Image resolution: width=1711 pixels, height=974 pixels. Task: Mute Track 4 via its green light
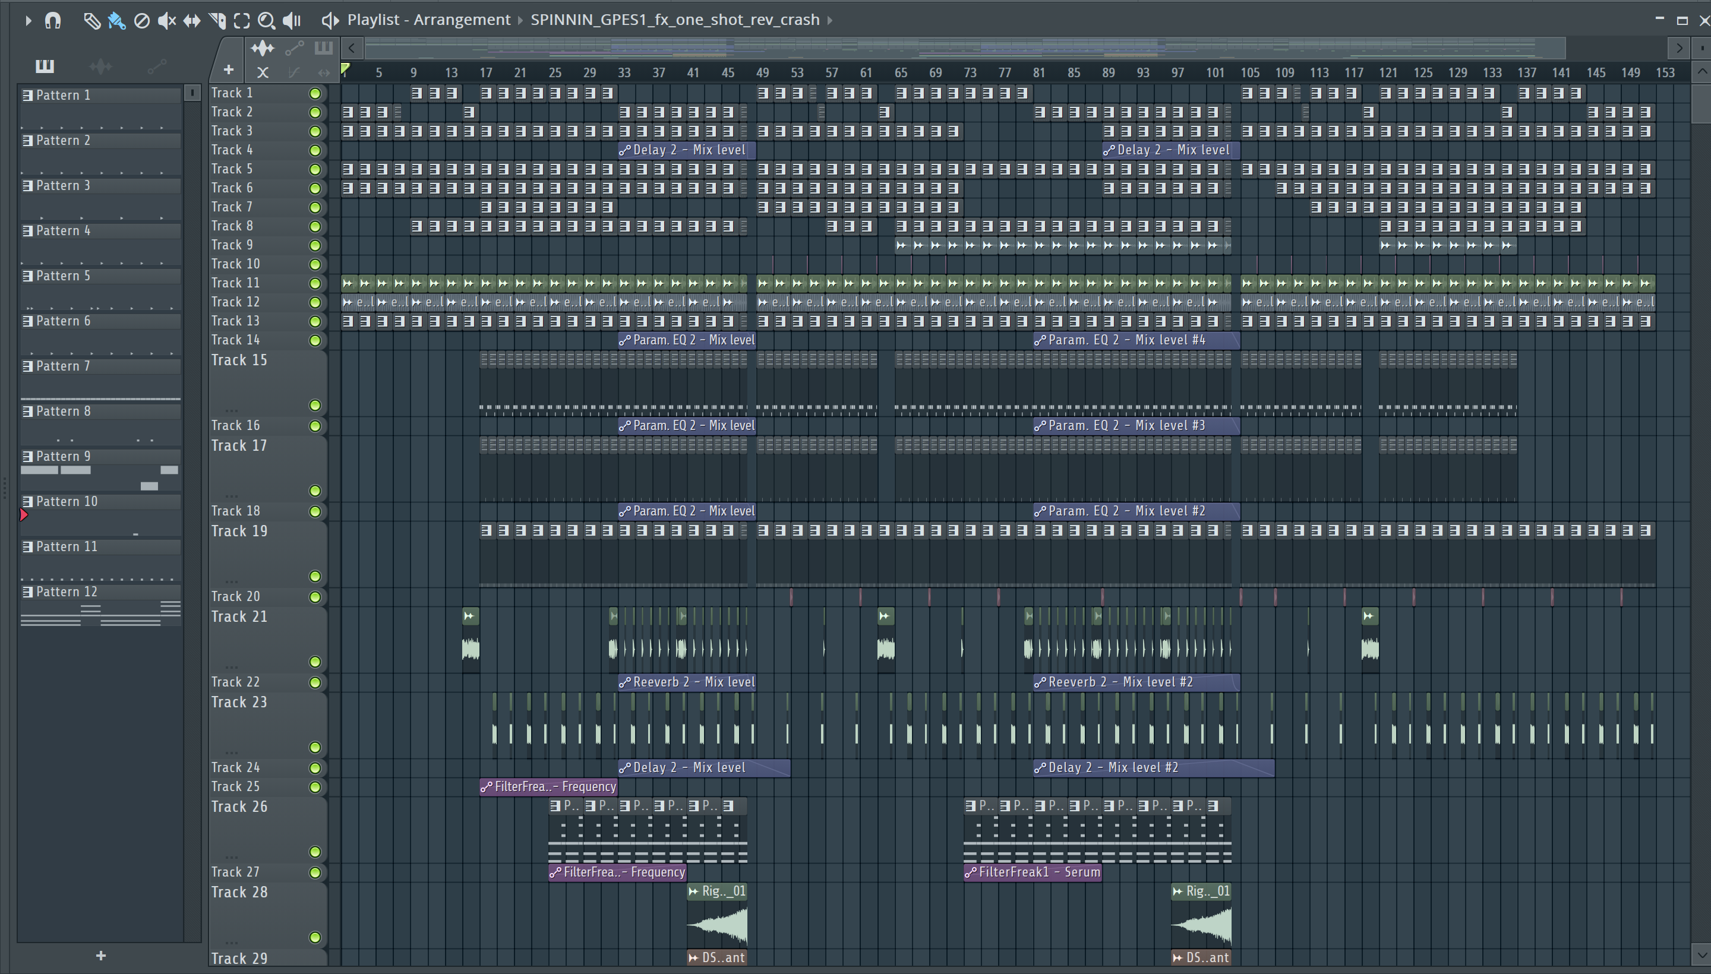[314, 150]
